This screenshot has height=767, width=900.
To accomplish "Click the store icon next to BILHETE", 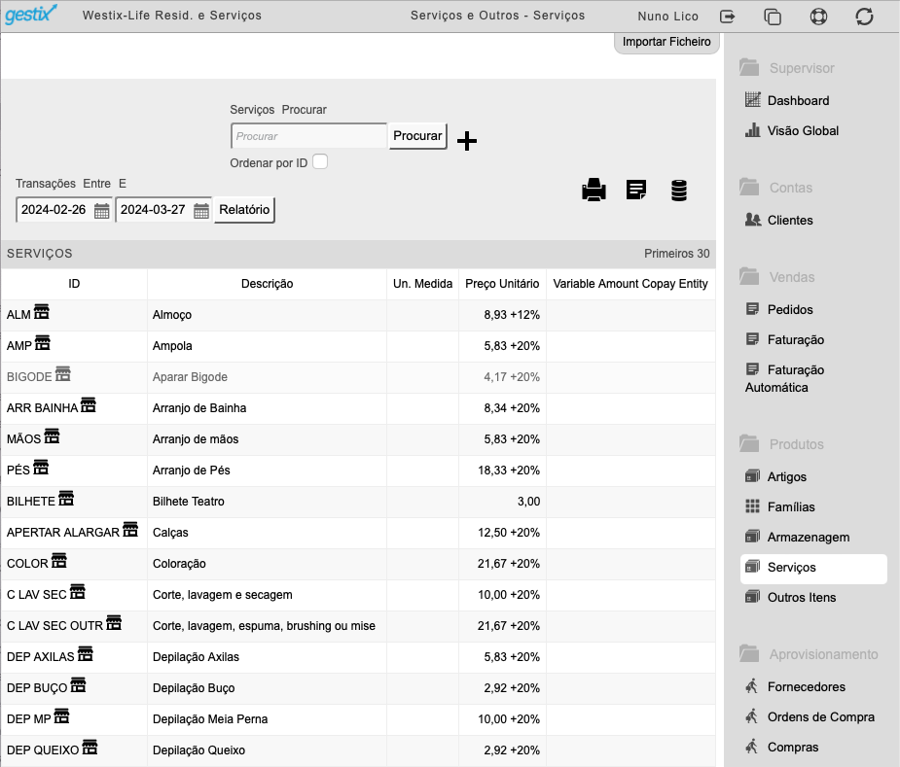I will coord(66,498).
